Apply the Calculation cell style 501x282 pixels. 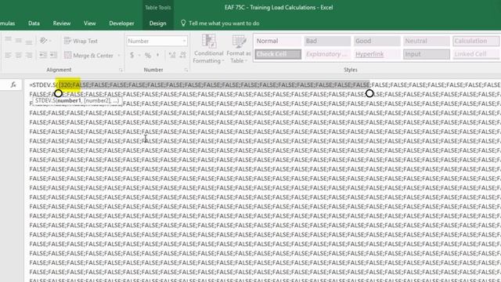click(476, 41)
